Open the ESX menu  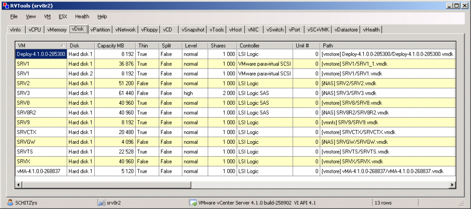tap(63, 17)
